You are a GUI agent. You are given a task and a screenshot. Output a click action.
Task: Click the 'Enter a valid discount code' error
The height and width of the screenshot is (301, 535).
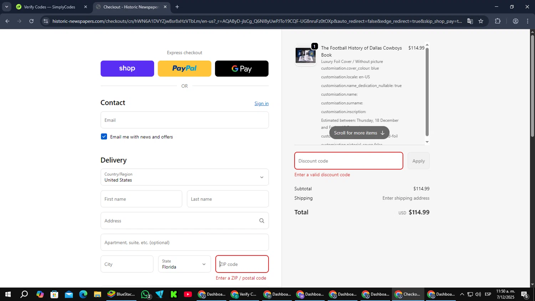322,175
